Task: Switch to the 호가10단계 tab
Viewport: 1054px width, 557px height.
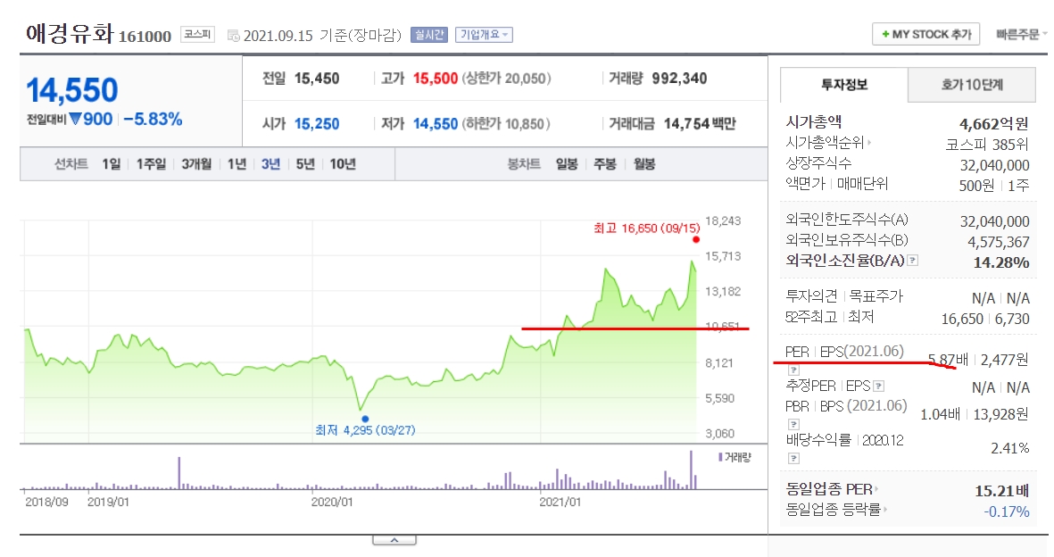Action: pyautogui.click(x=971, y=85)
